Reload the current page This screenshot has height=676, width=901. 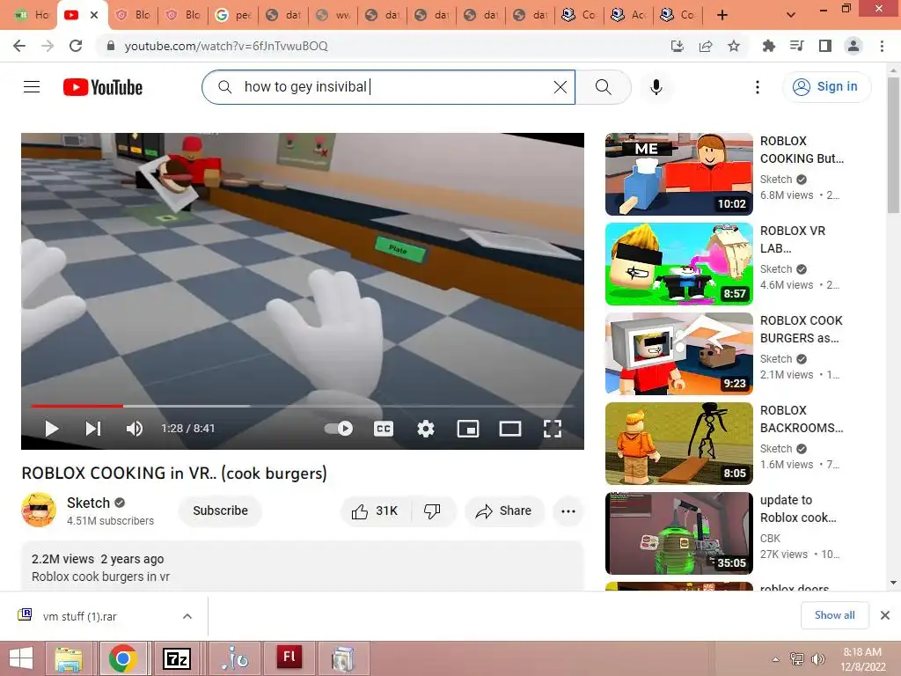[76, 46]
